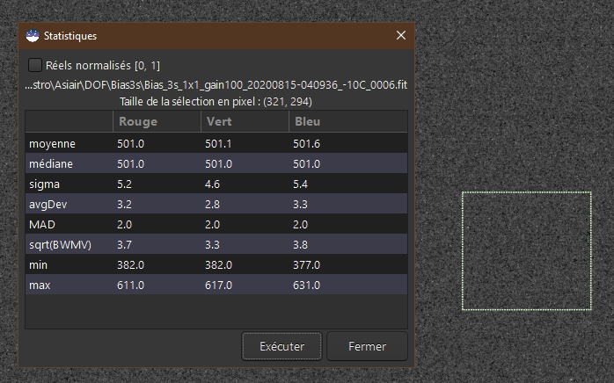This screenshot has width=614, height=383.
Task: Select the sqrt(BWMV) row label
Action: tap(61, 245)
